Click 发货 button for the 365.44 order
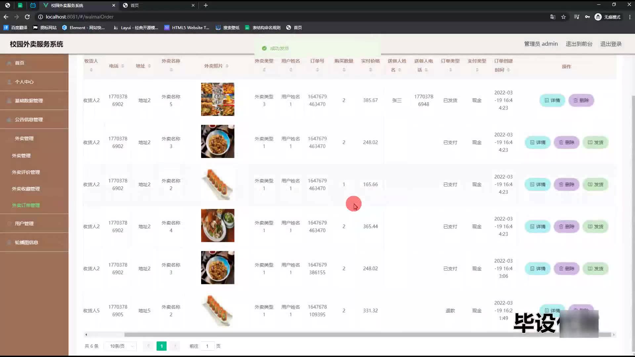 [x=595, y=226]
